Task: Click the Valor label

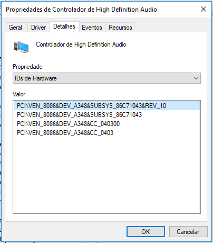Action: pos(19,94)
